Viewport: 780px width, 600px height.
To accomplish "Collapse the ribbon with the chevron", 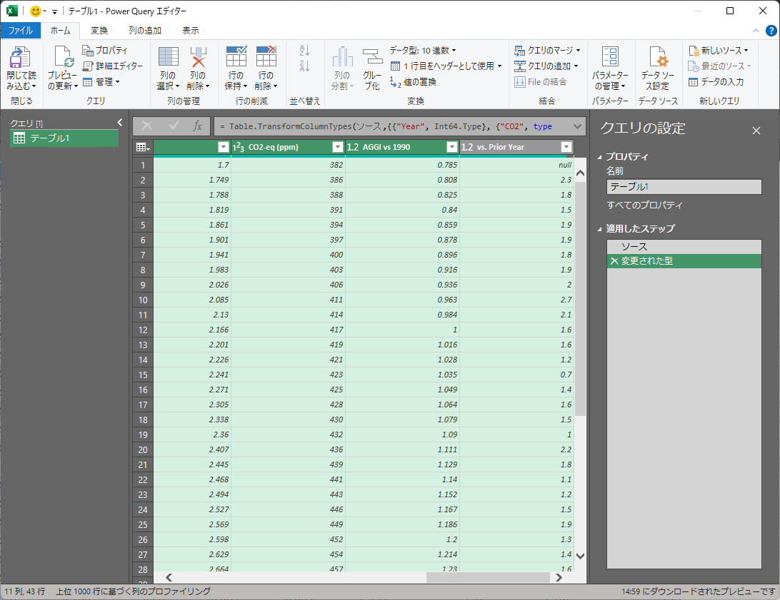I will point(756,30).
